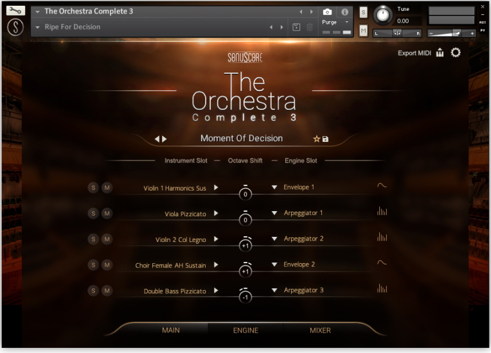491x353 pixels.
Task: Switch to the ENGINE tab
Action: [245, 330]
